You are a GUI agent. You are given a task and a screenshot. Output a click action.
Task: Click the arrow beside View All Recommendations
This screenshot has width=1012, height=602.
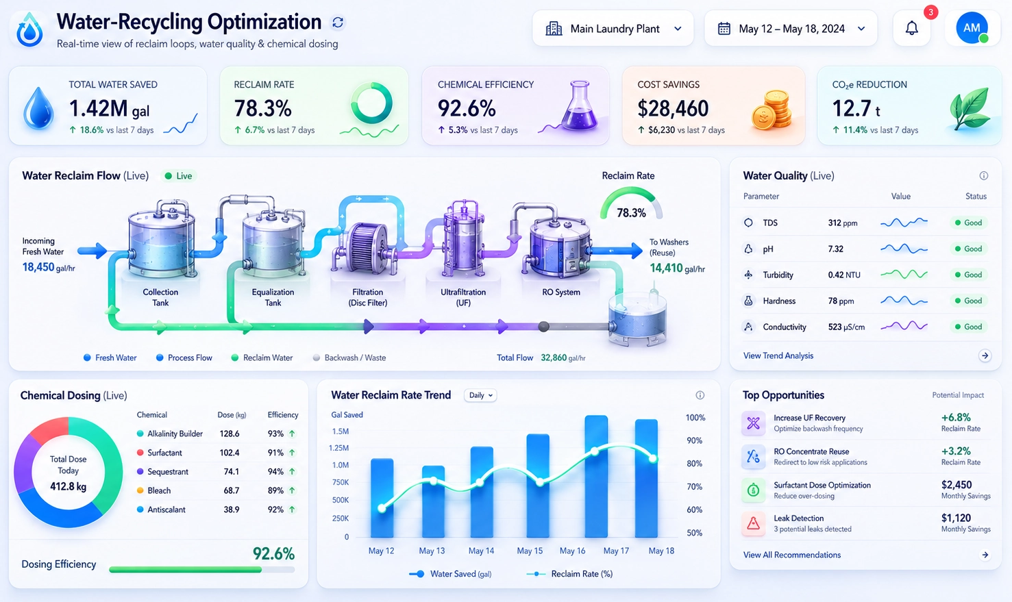click(x=985, y=555)
